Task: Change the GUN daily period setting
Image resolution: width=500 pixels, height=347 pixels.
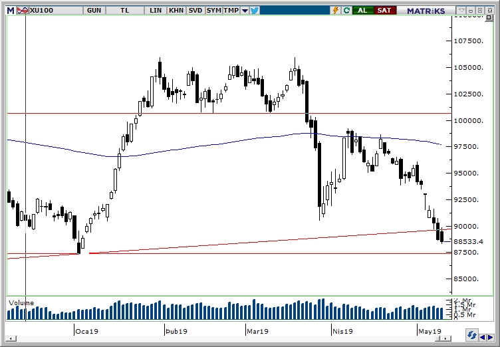Action: point(94,11)
